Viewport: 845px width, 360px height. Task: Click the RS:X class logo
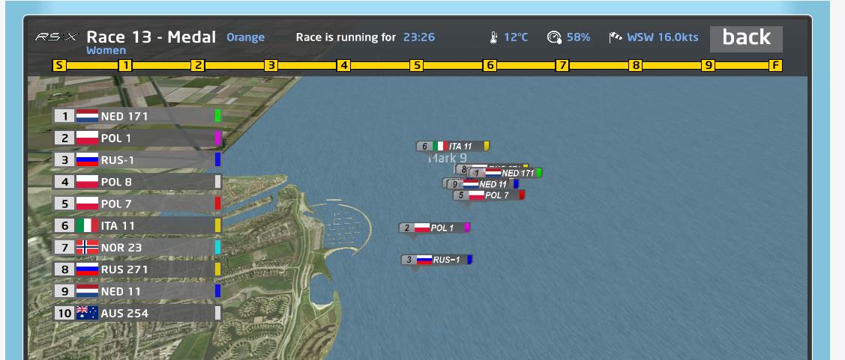click(x=57, y=37)
